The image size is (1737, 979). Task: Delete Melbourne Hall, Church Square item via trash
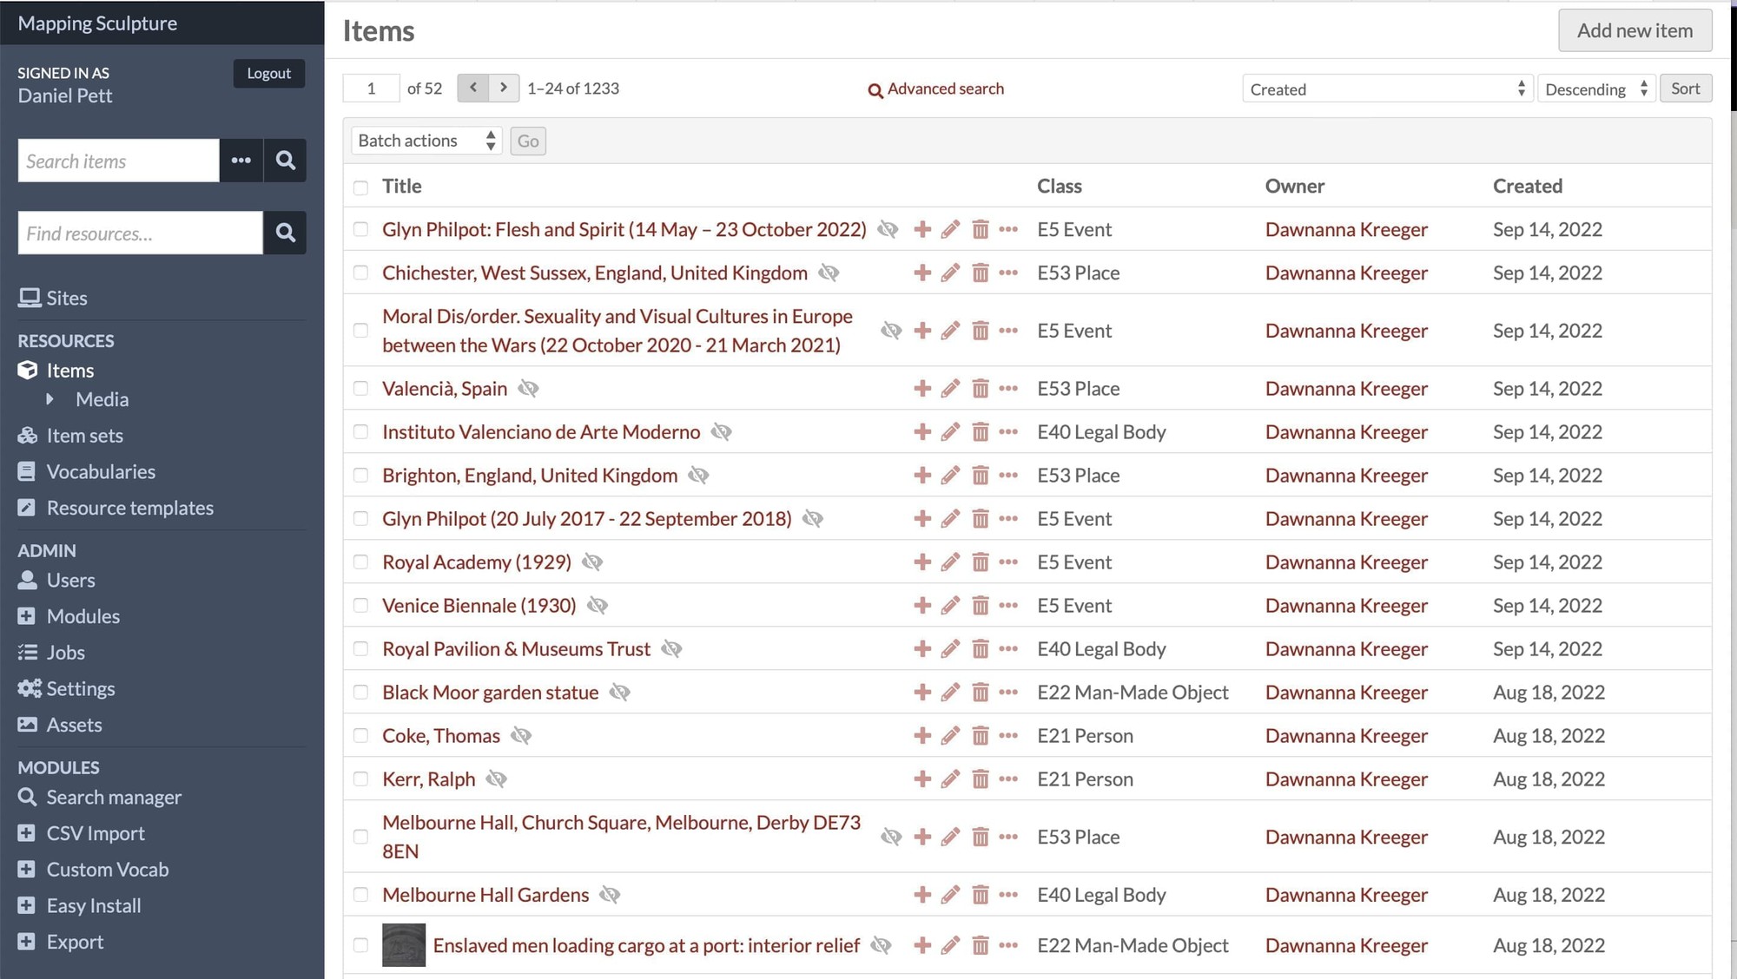click(x=980, y=837)
